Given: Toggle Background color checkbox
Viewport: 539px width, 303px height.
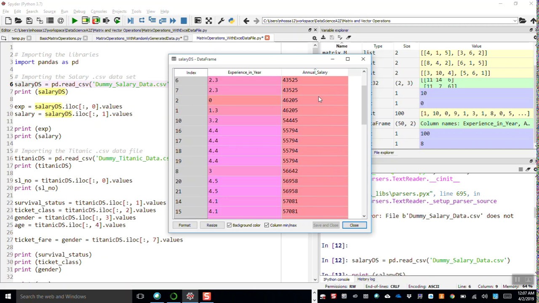Looking at the screenshot, I should [x=229, y=225].
